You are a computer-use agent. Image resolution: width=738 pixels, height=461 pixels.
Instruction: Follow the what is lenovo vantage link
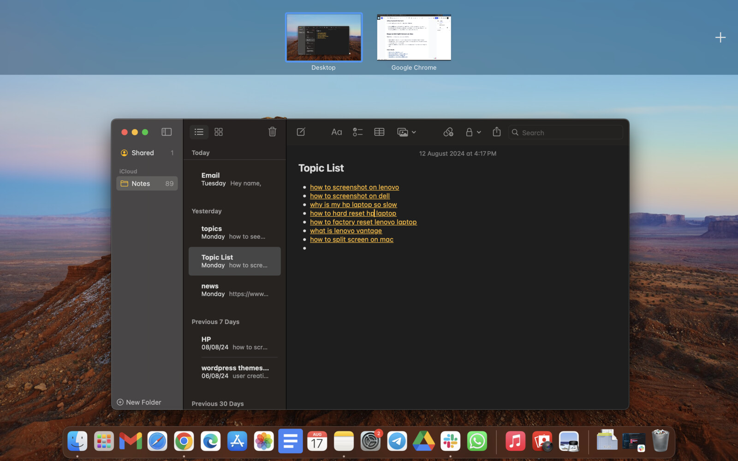(346, 230)
